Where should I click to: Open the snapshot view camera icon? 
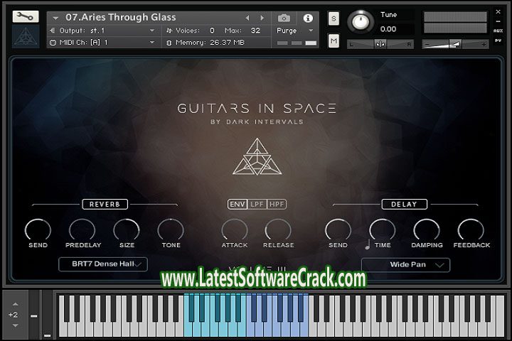coord(284,18)
